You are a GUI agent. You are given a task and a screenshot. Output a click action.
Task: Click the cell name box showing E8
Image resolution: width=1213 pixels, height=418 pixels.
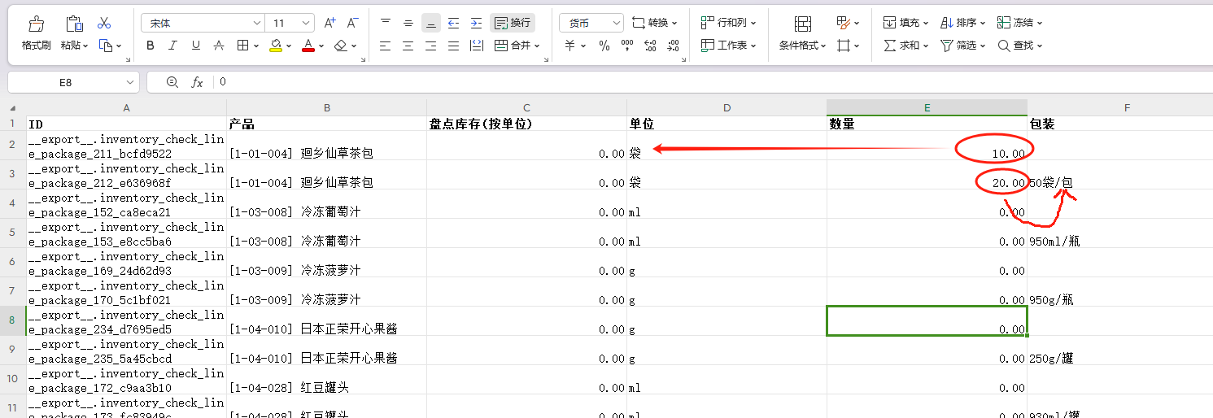65,82
